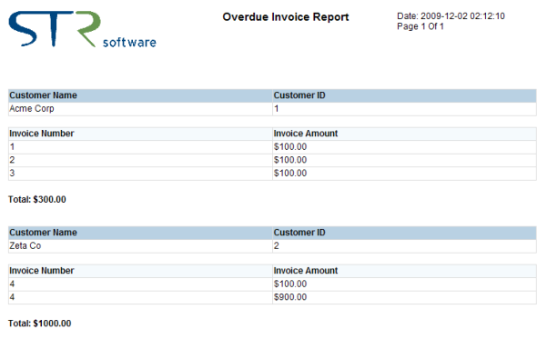The height and width of the screenshot is (339, 547).
Task: Click the Total: $1000.00 line
Action: [39, 324]
